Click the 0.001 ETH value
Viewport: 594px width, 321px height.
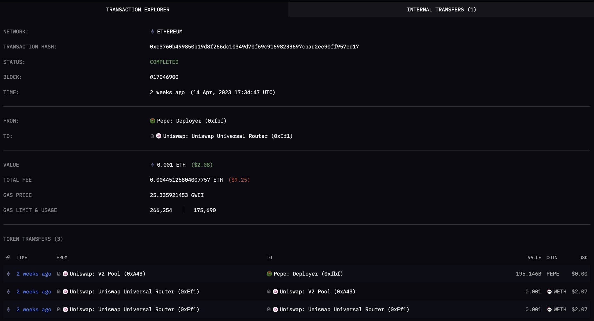point(171,165)
